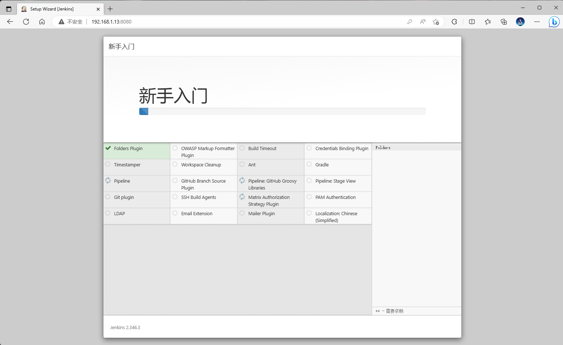Click the address bar URL 192.168.1.13:8080
Image resolution: width=563 pixels, height=345 pixels.
click(111, 22)
